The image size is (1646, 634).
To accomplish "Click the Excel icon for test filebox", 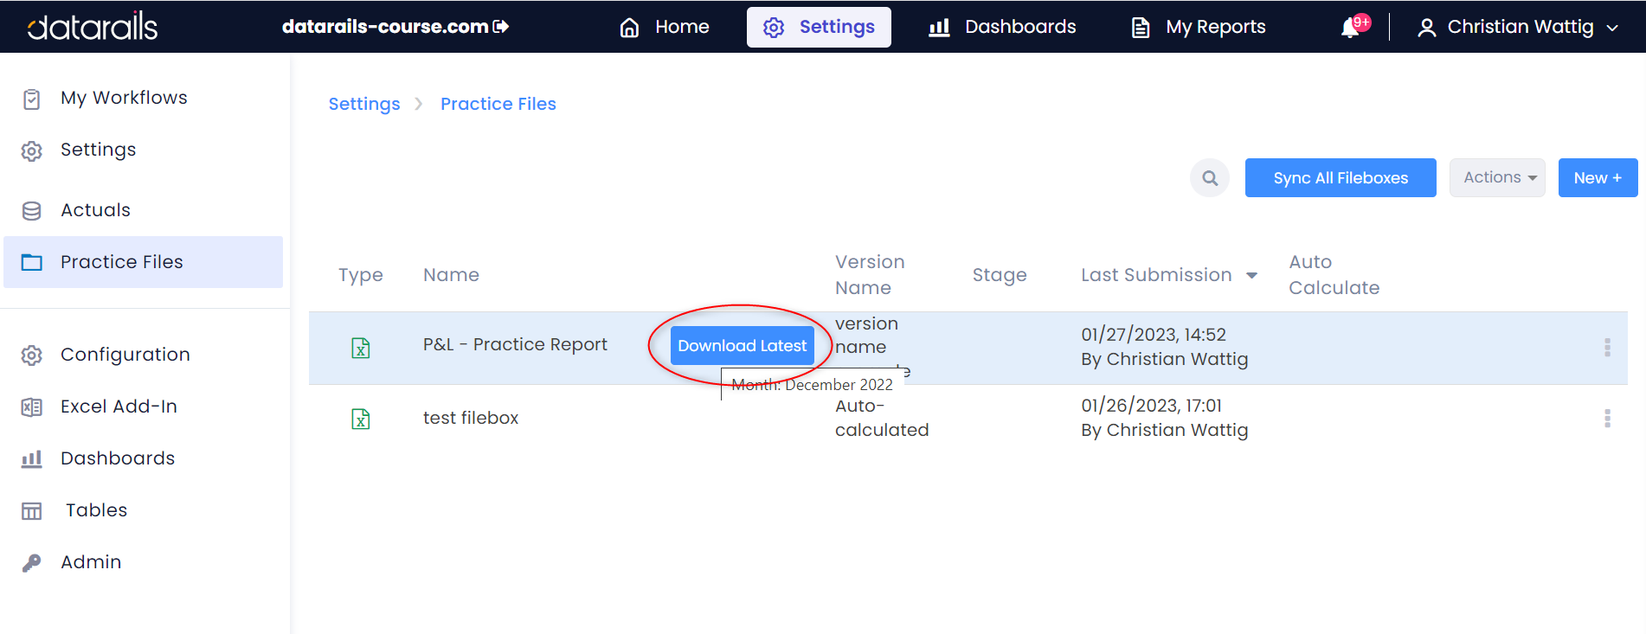I will coord(361,419).
